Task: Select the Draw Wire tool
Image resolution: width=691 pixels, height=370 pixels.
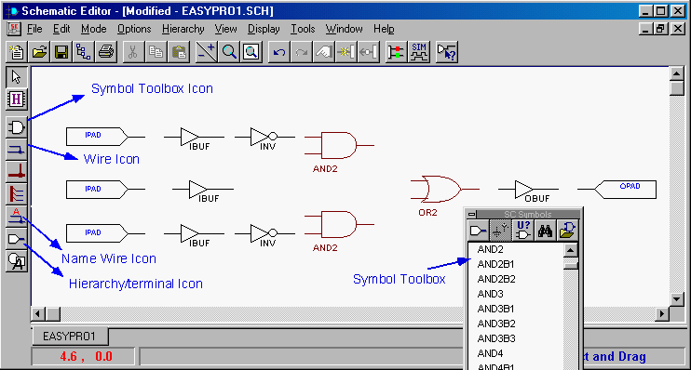Action: (17, 150)
